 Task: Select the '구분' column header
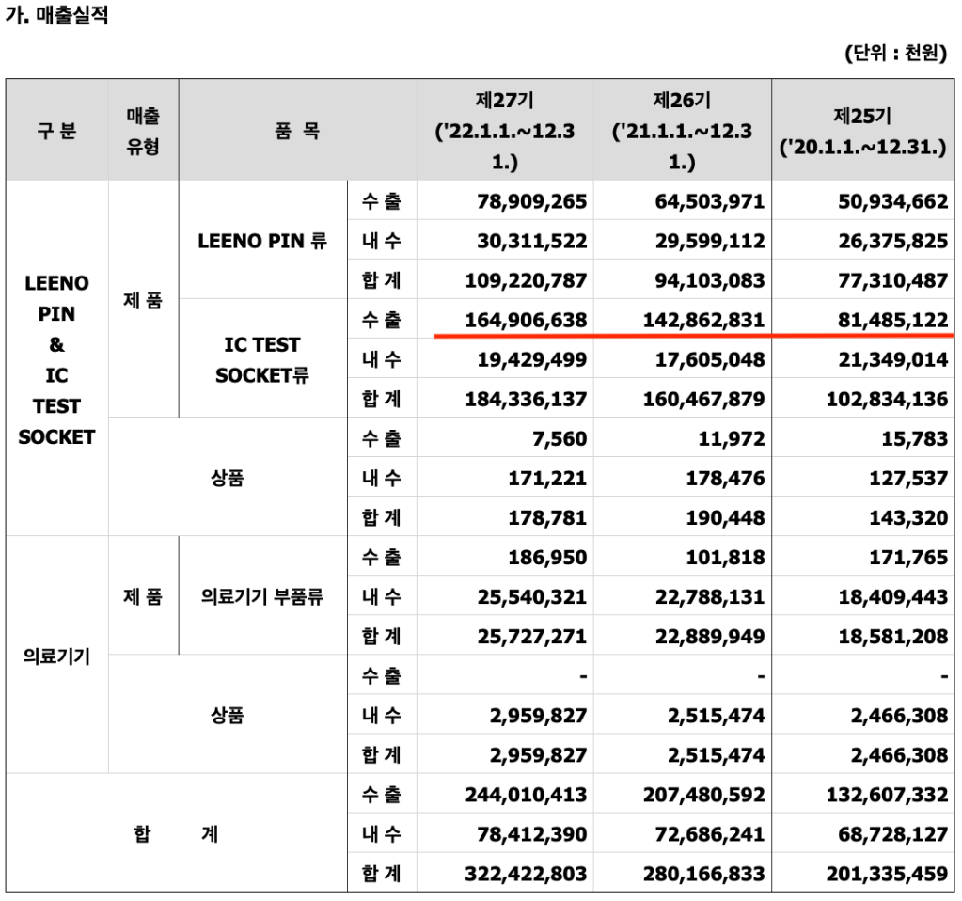[x=56, y=131]
